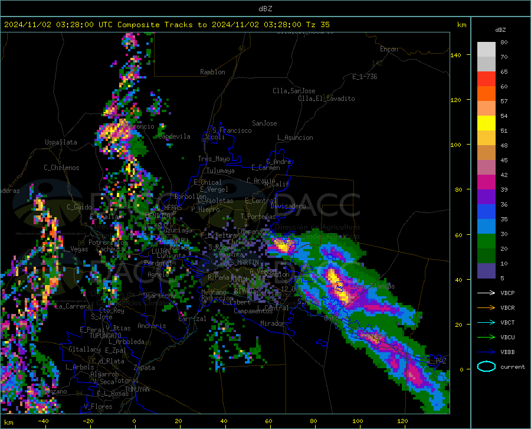Click the 'Campamentos' map label
This screenshot has width=531, height=429.
tap(254, 311)
